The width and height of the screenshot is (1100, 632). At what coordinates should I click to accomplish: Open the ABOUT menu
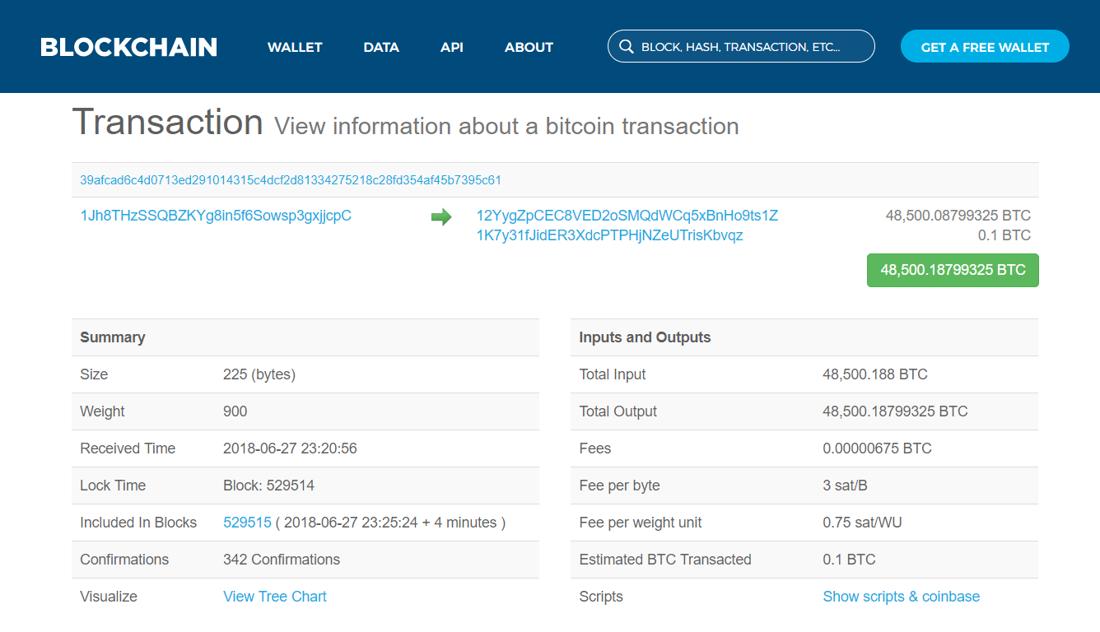click(529, 47)
